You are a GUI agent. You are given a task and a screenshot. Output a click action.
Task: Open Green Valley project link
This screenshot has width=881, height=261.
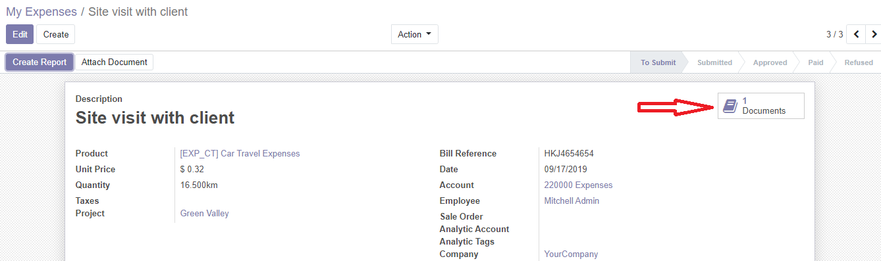pyautogui.click(x=204, y=213)
